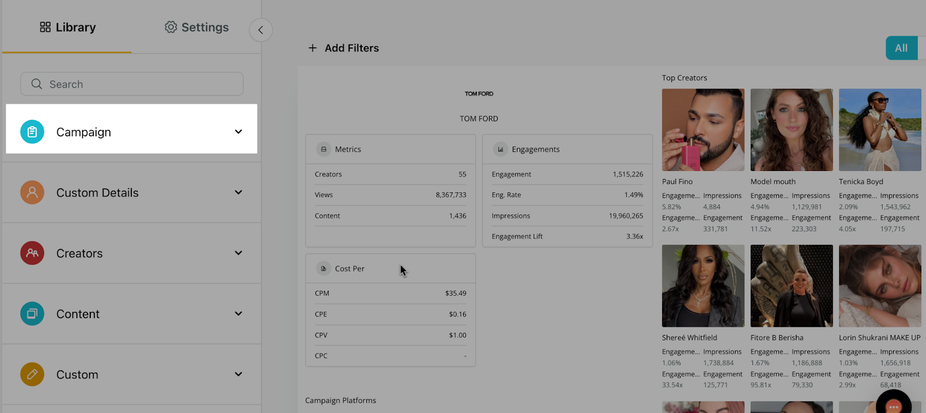Viewport: 926px width, 413px height.
Task: Expand the Campaign section chevron
Action: (x=238, y=132)
